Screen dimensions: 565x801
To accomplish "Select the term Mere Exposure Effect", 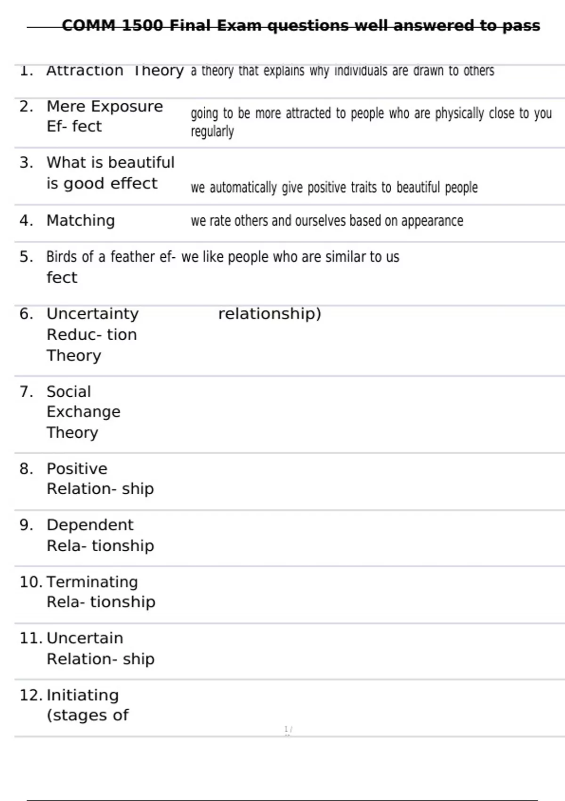I will point(105,116).
